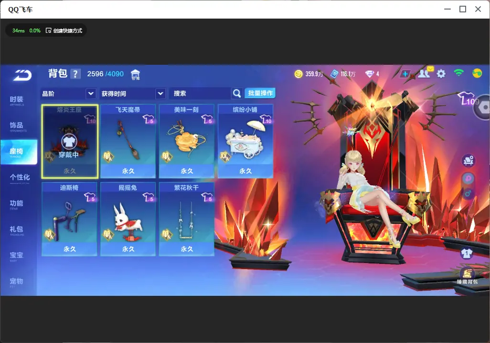Viewport: 490px width, 343px height.
Task: Select the 熔炎王座 seat item
Action: [70, 141]
